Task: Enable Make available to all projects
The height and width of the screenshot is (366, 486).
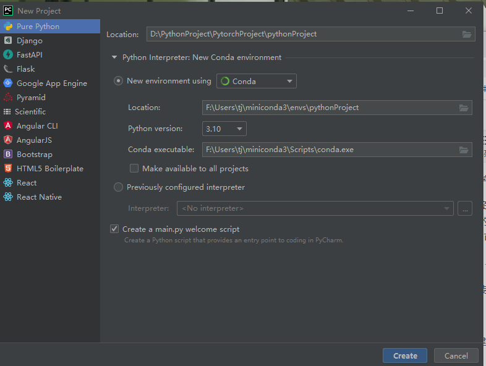Action: pyautogui.click(x=134, y=168)
